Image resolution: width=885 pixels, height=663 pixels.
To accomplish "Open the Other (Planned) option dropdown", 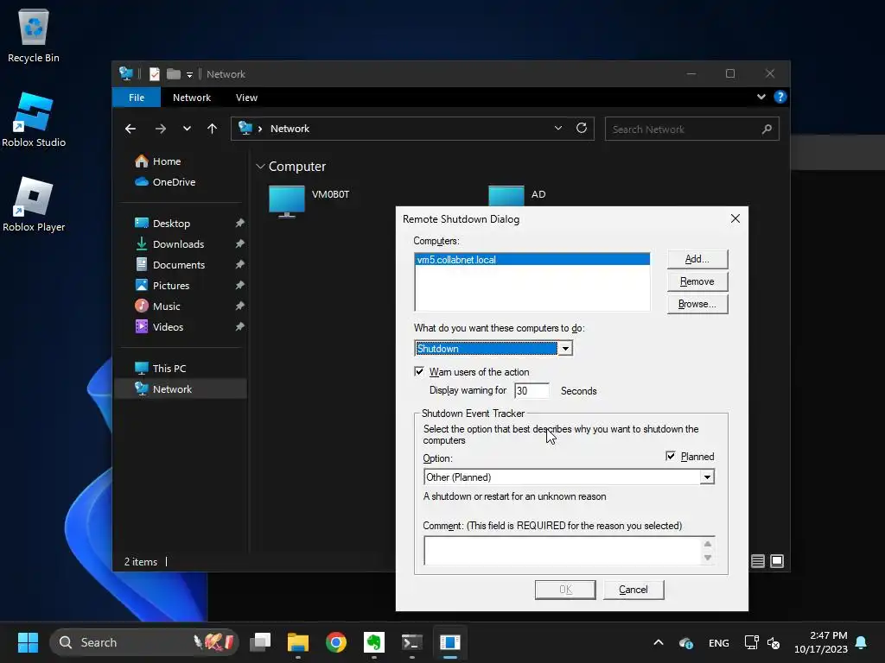I will tap(707, 477).
